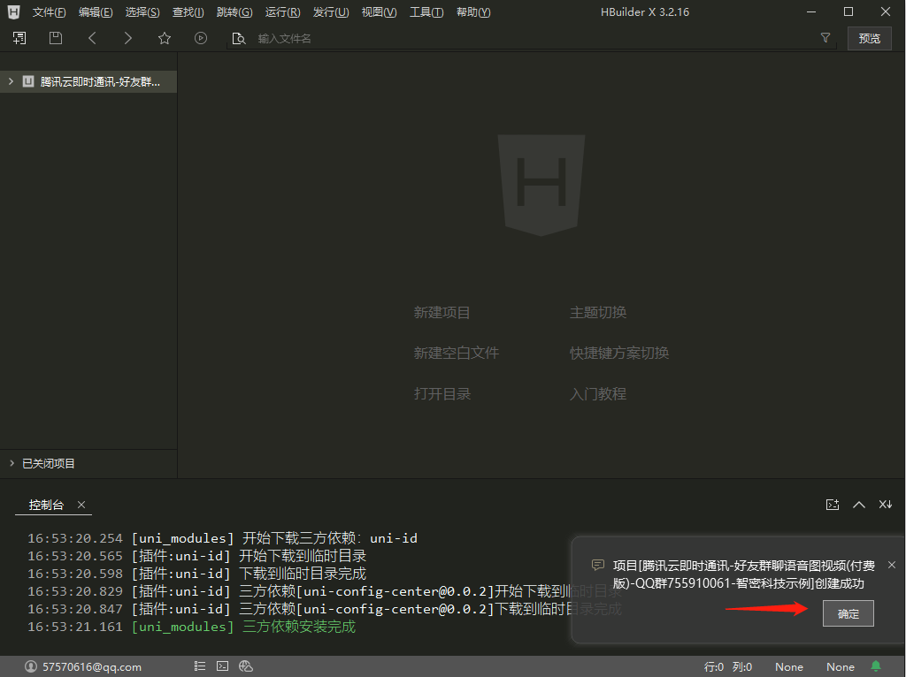Maximize the HBuilder X window
The height and width of the screenshot is (677, 906).
pos(848,11)
